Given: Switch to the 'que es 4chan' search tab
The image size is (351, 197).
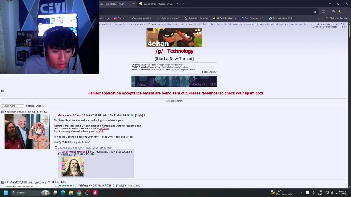Looking at the screenshot, I should point(158,4).
